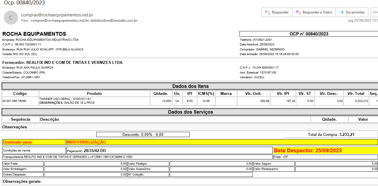Click the sender avatar circle "C"
Image resolution: width=378 pixels, height=186 pixels.
tap(11, 18)
